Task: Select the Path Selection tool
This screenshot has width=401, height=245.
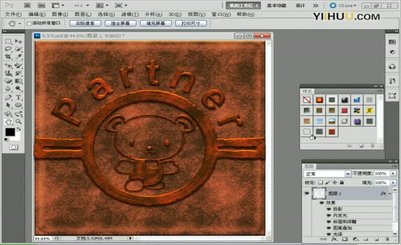Action: click(8, 105)
